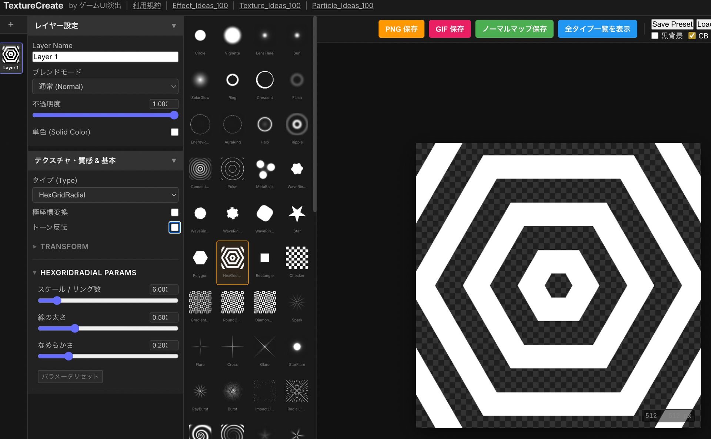
Task: Click the パラメータリセット button
Action: coord(70,376)
